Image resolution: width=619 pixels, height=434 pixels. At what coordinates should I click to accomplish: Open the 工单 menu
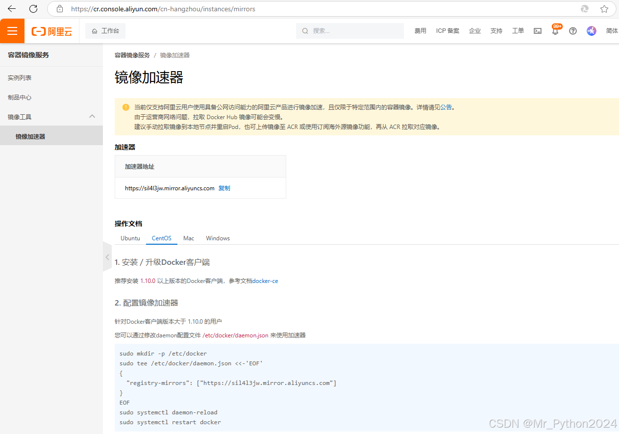coord(518,31)
